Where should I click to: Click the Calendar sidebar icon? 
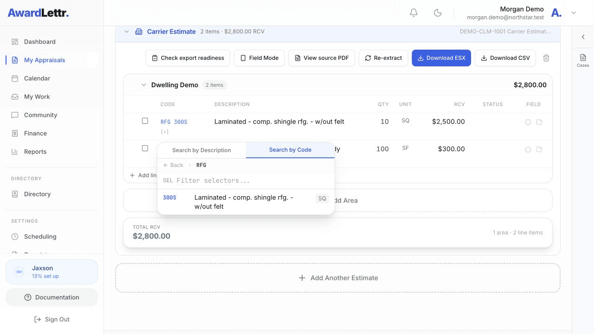(x=15, y=78)
